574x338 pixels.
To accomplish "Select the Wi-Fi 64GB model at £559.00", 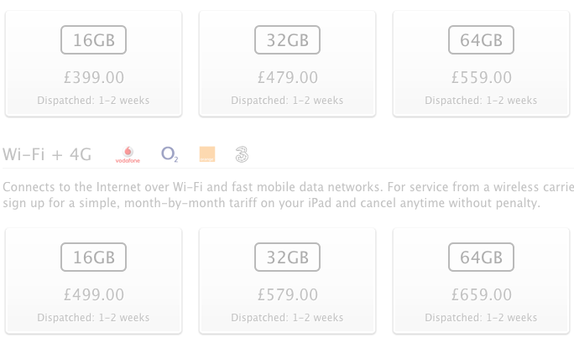I will (482, 64).
